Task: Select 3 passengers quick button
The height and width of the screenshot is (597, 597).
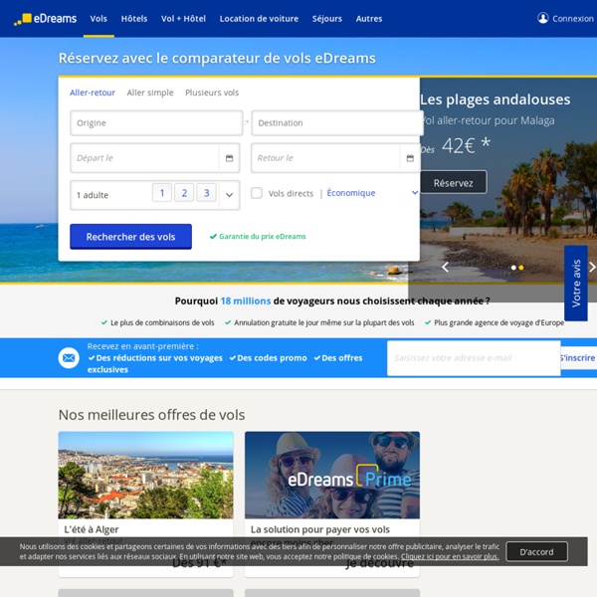Action: [206, 193]
